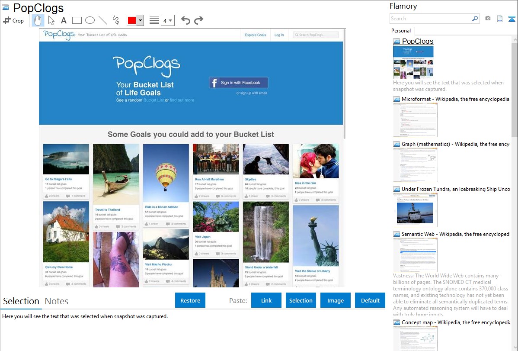Pick the freehand scribble tool
The image size is (518, 351).
click(116, 20)
